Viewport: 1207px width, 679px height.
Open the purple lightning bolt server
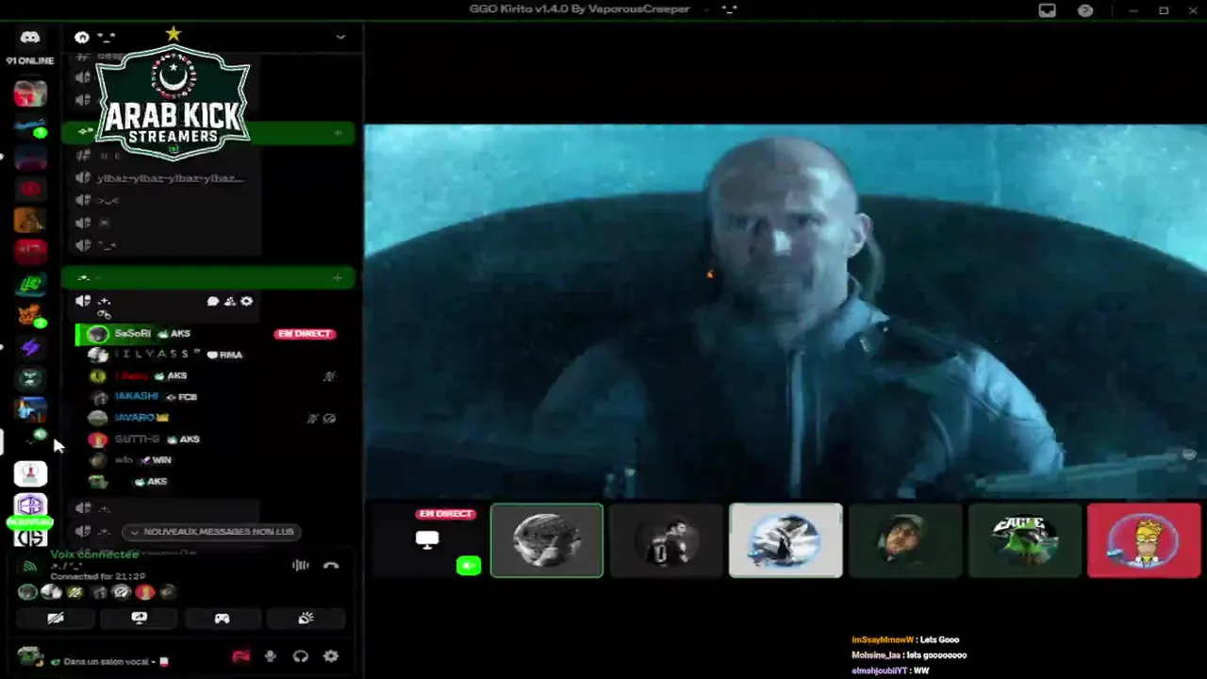coord(30,347)
